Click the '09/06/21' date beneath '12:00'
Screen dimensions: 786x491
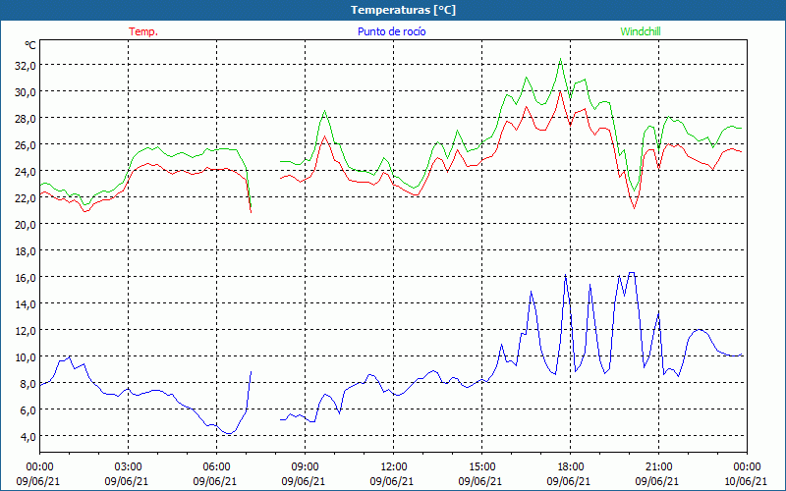click(392, 481)
